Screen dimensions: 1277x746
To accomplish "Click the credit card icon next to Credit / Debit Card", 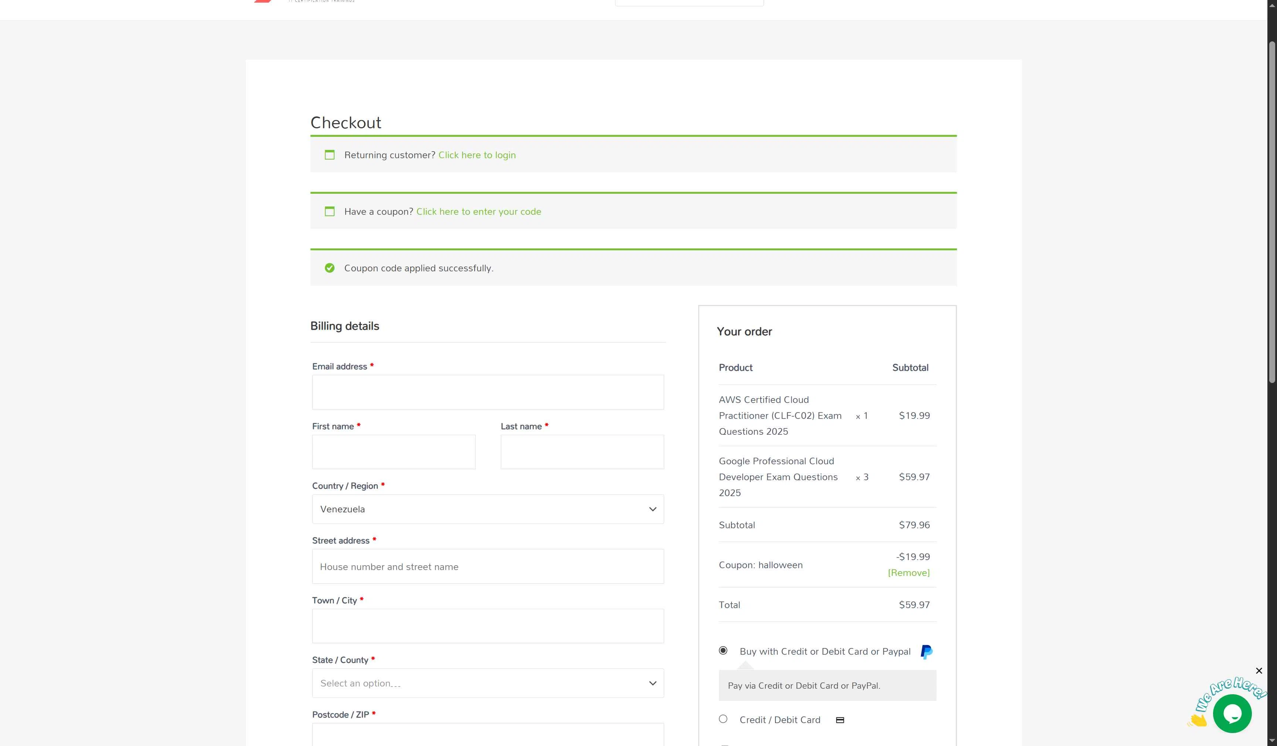I will (x=840, y=720).
